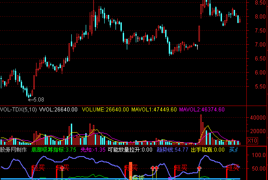
Task: Click the 6.50 price axis label
Action: click(x=260, y=59)
